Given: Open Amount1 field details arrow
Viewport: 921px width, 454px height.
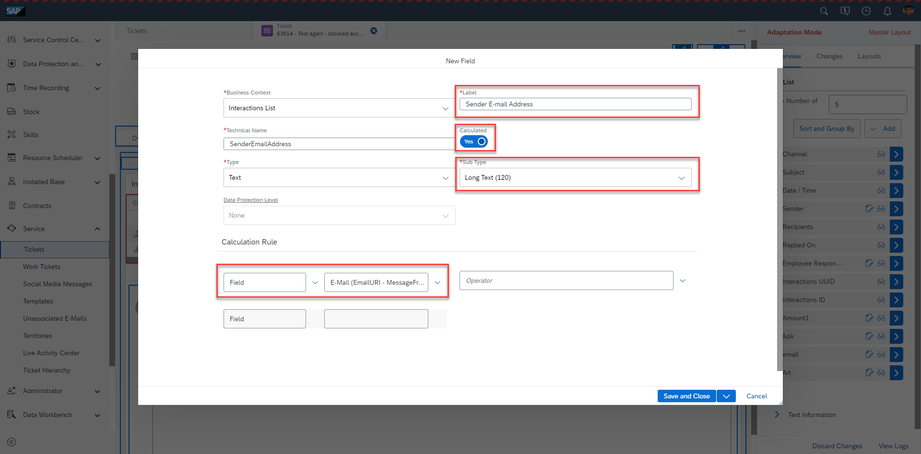Looking at the screenshot, I should tap(896, 318).
